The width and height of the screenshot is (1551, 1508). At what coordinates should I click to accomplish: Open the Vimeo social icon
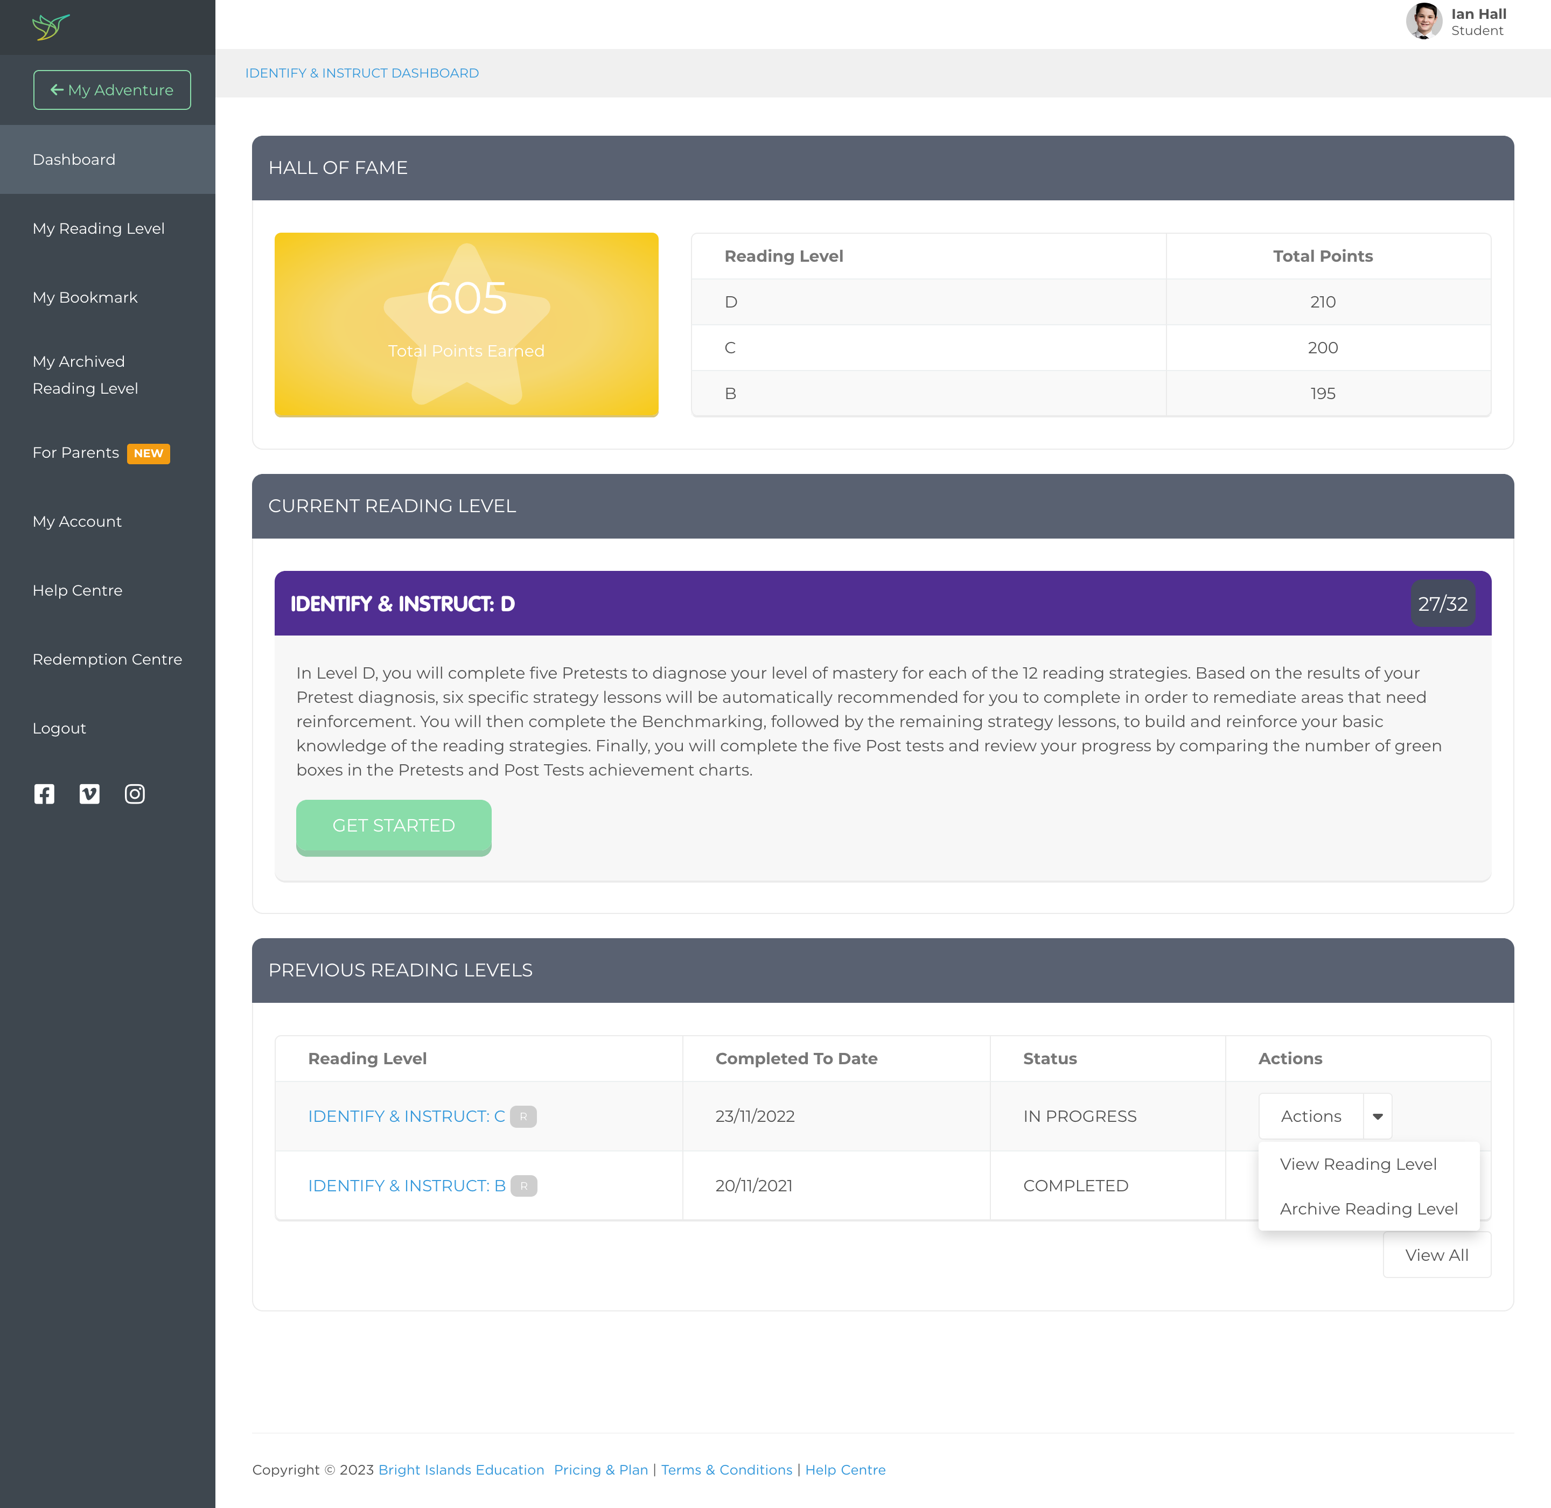[x=89, y=794]
